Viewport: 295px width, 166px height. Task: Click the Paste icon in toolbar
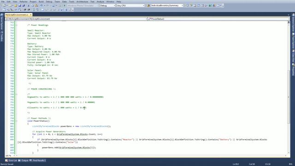coord(36,6)
